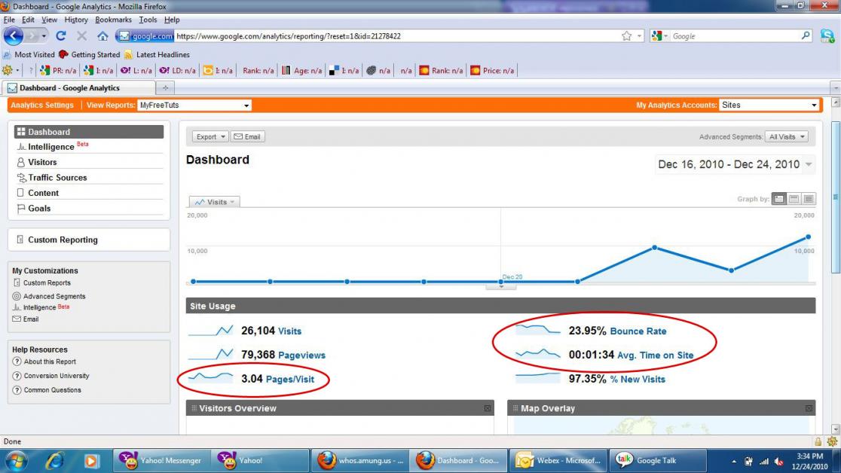
Task: Select Dashboard in the sidebar
Action: 89,132
